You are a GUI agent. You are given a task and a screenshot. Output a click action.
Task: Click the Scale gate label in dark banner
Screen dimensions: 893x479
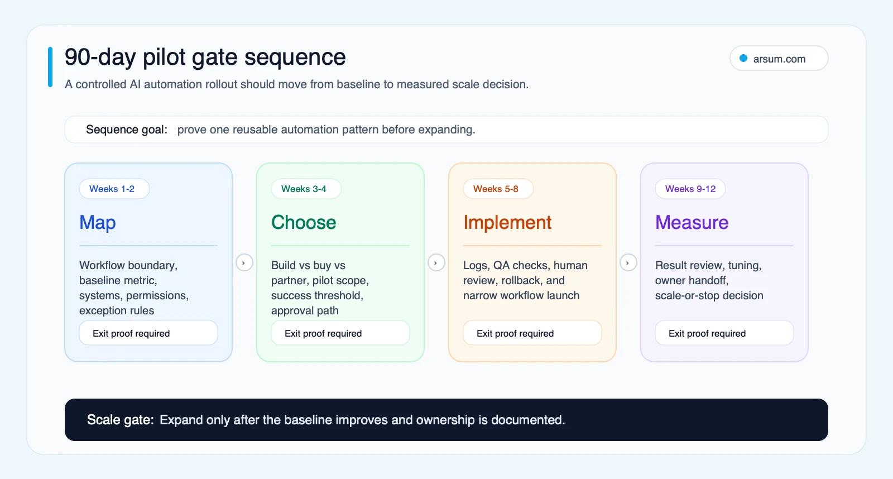[x=120, y=420]
